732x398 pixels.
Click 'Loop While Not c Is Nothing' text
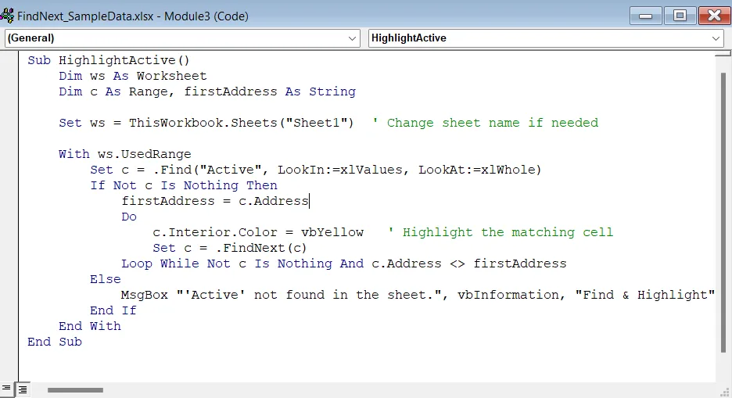pos(227,264)
